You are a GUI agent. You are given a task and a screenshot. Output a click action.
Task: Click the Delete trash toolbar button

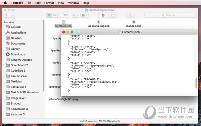click(x=131, y=15)
